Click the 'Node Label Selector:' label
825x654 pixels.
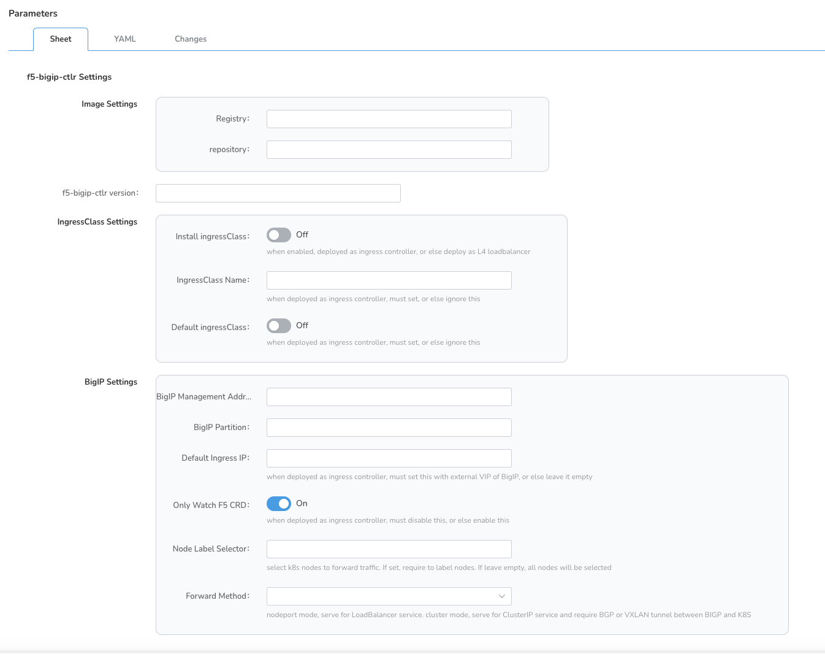coord(211,549)
